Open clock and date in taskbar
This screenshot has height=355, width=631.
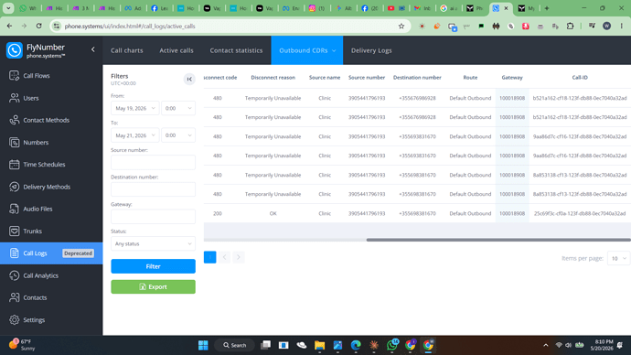602,345
